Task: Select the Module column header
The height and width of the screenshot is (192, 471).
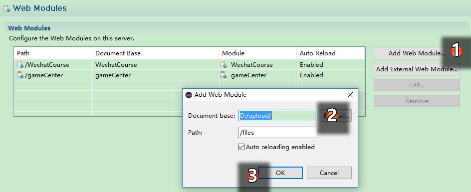Action: (x=258, y=53)
